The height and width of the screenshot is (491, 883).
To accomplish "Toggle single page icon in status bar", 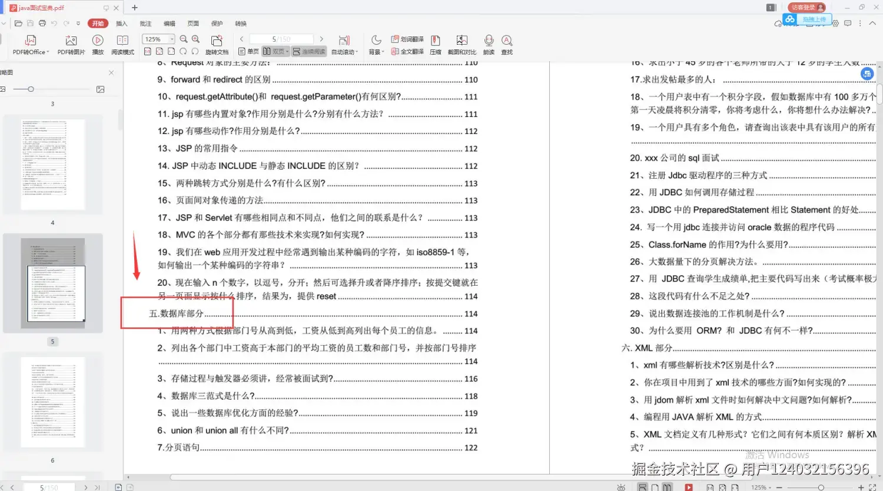I will [x=655, y=487].
